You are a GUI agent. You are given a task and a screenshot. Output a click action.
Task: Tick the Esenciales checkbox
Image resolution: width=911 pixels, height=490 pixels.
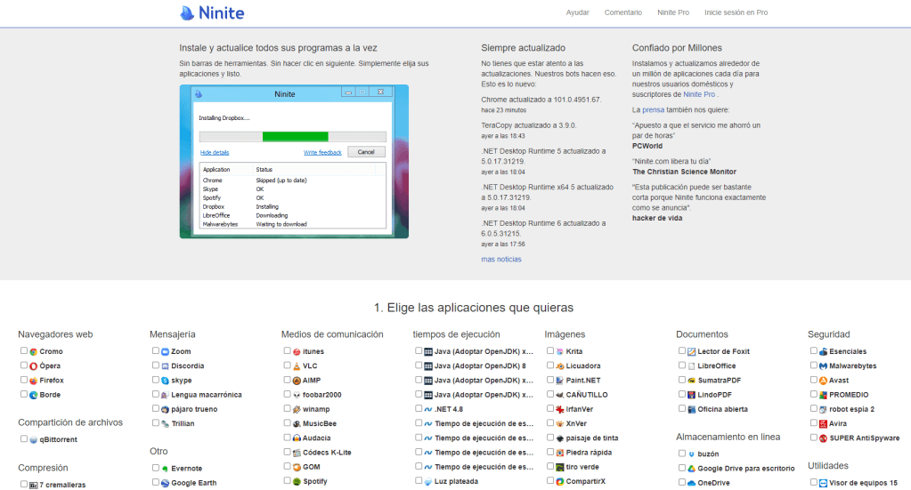click(814, 351)
